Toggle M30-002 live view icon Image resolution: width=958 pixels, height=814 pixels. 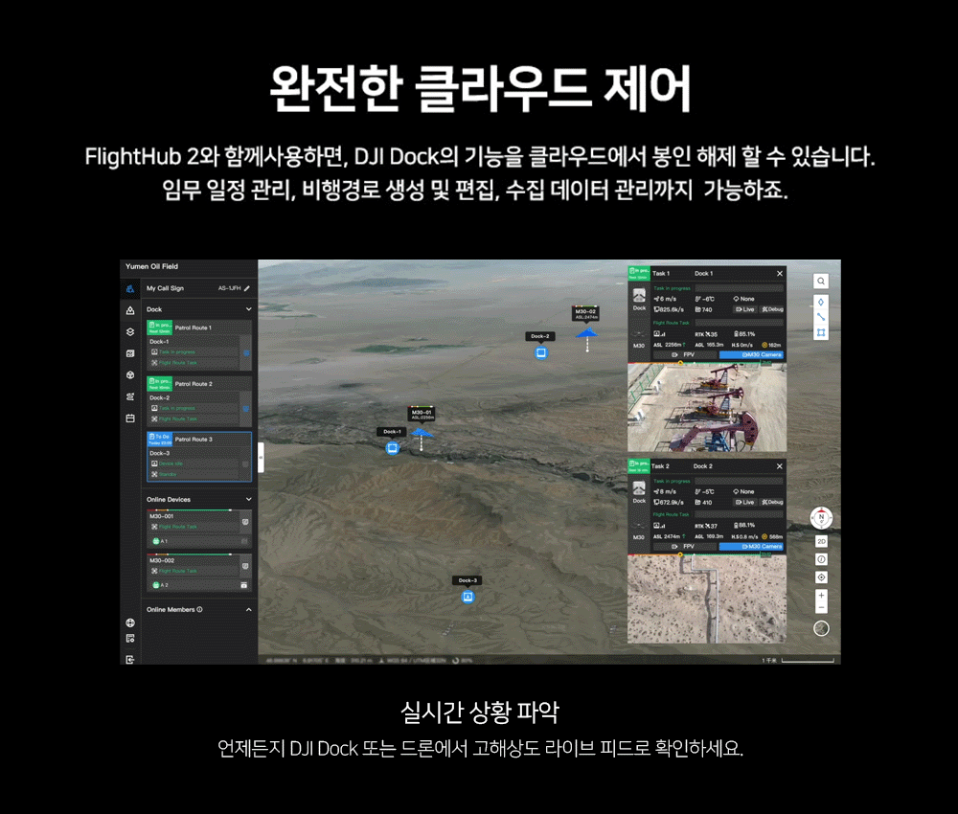(x=245, y=566)
